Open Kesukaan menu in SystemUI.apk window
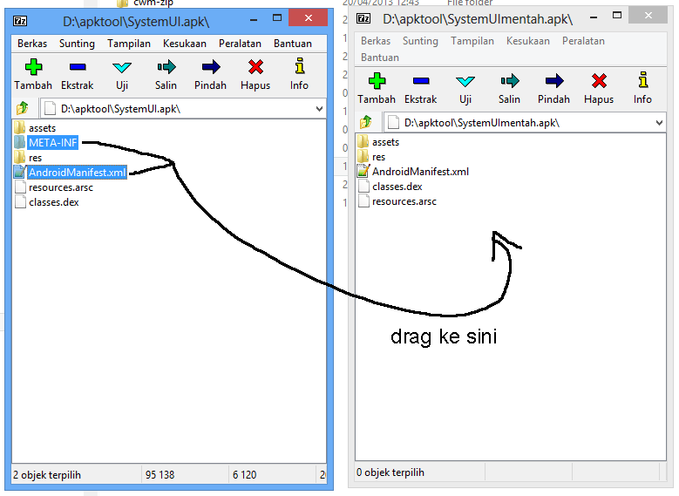This screenshot has height=496, width=679. pos(185,44)
